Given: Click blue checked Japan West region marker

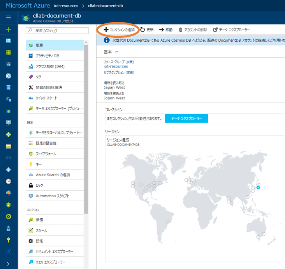Looking at the screenshot, I should coord(258,188).
